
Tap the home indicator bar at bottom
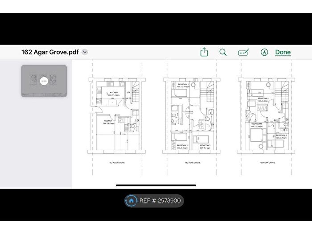pyautogui.click(x=156, y=185)
